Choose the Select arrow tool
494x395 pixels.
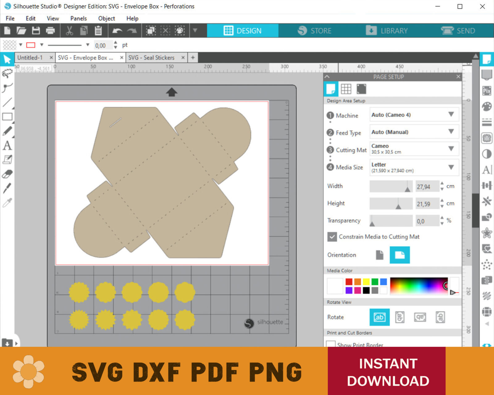[x=7, y=59]
